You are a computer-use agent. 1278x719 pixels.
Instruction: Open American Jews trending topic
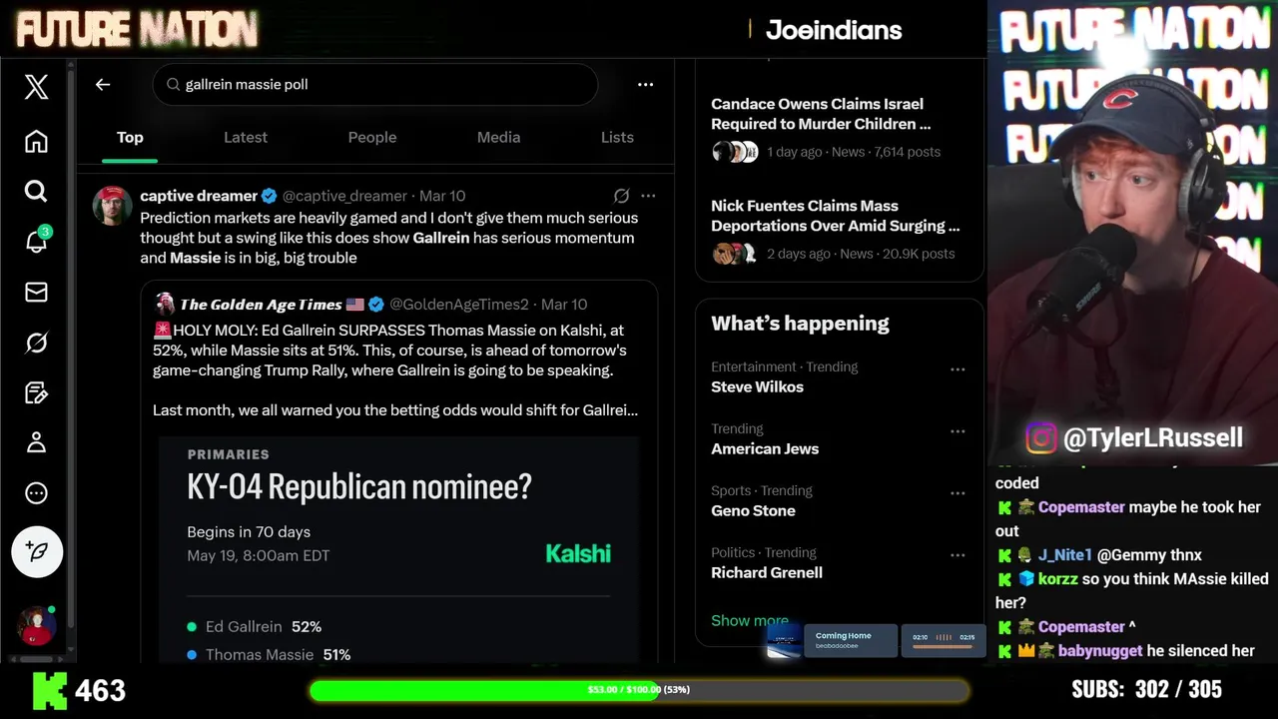[765, 449]
